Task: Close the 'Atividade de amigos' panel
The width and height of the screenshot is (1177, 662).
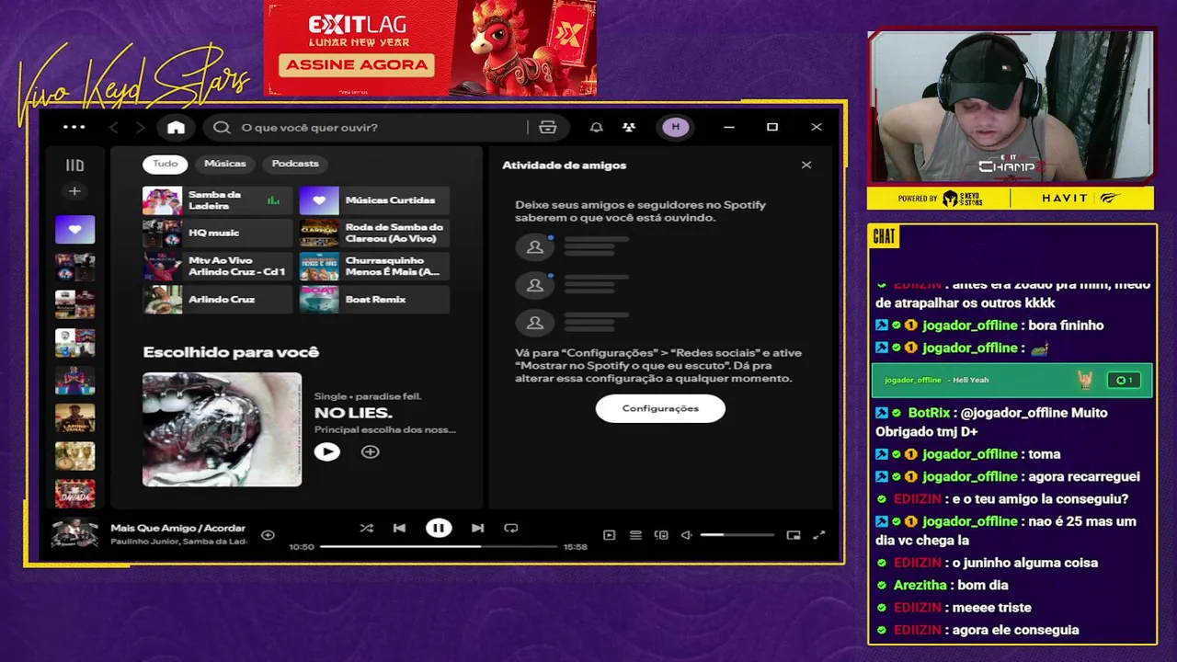Action: tap(806, 165)
